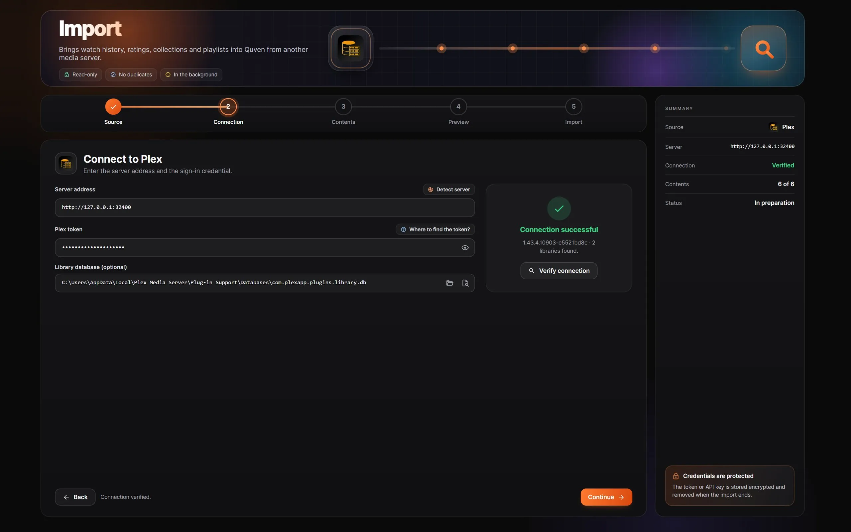Jump to the Contents step 3

[343, 107]
